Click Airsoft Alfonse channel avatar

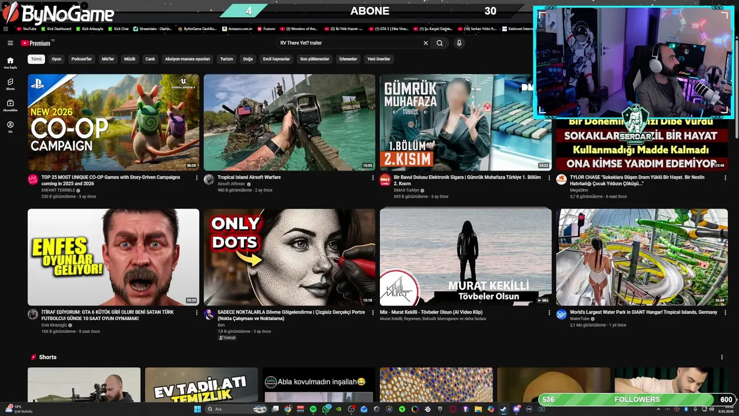(209, 180)
